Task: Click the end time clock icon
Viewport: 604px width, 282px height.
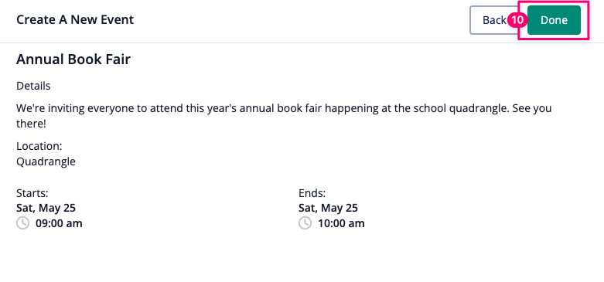Action: click(x=305, y=223)
